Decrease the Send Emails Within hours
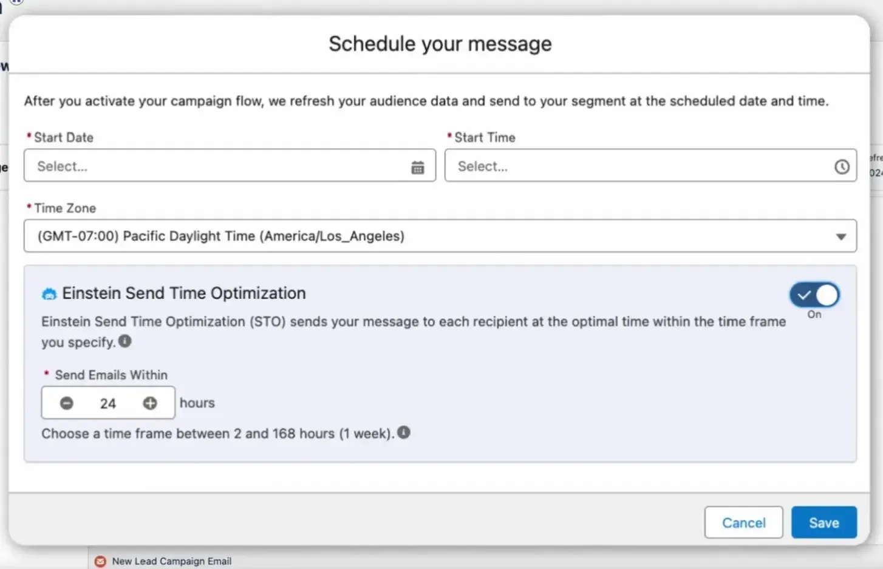 pos(67,403)
